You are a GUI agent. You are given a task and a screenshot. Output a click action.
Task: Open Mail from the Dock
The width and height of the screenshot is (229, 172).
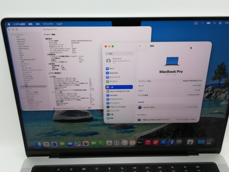click(70, 144)
